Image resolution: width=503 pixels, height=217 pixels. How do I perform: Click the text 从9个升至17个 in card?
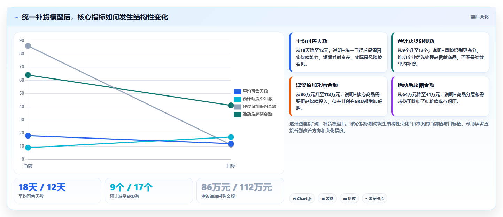coord(413,50)
